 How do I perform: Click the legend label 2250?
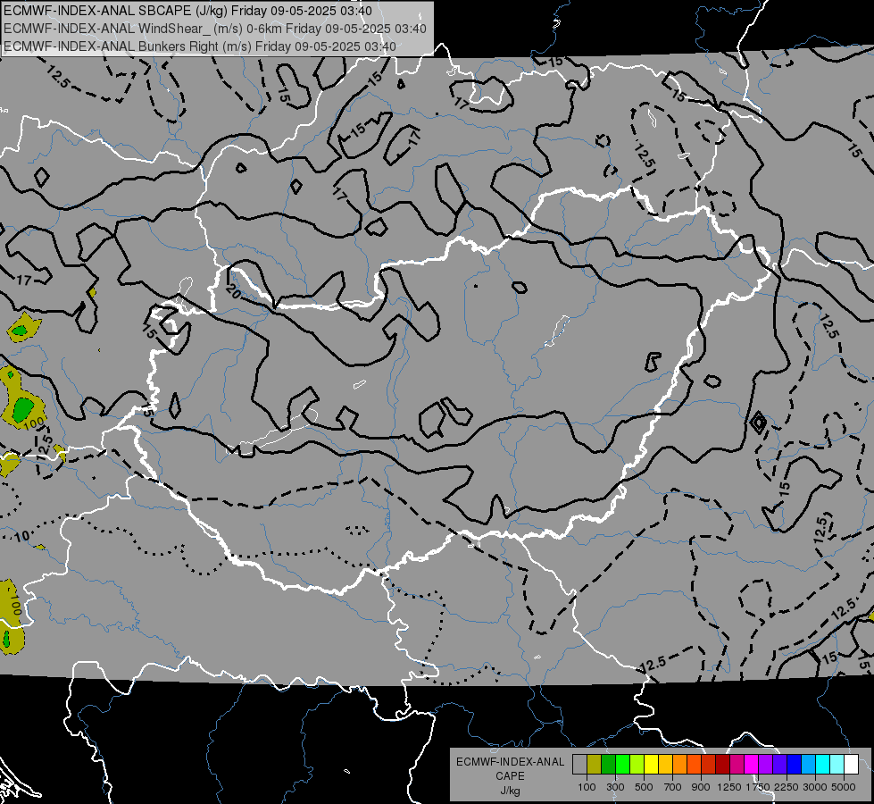click(x=787, y=787)
